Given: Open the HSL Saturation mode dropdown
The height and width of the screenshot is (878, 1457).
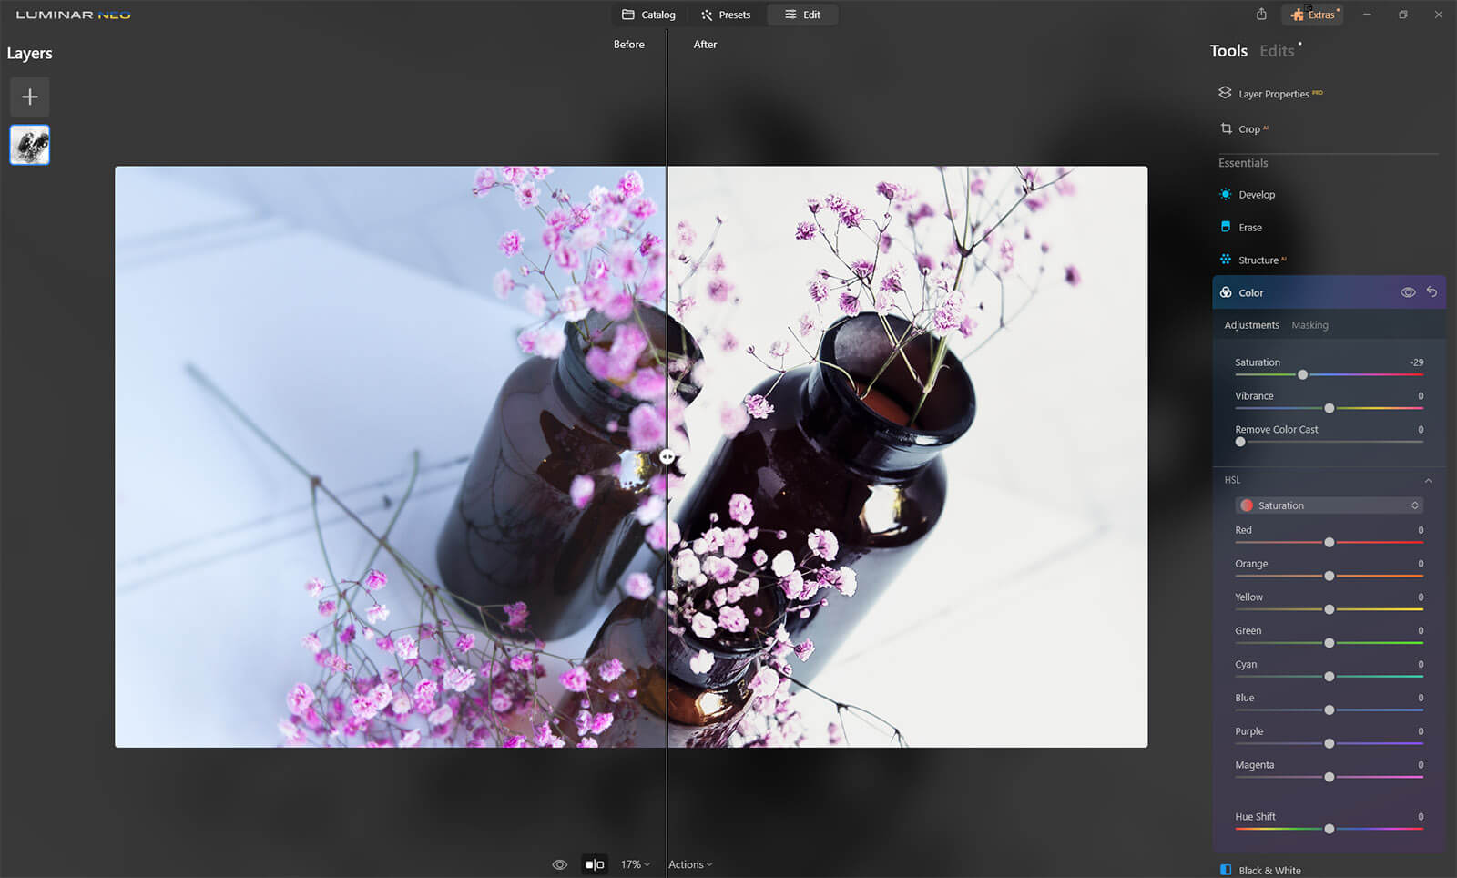Looking at the screenshot, I should click(1329, 505).
